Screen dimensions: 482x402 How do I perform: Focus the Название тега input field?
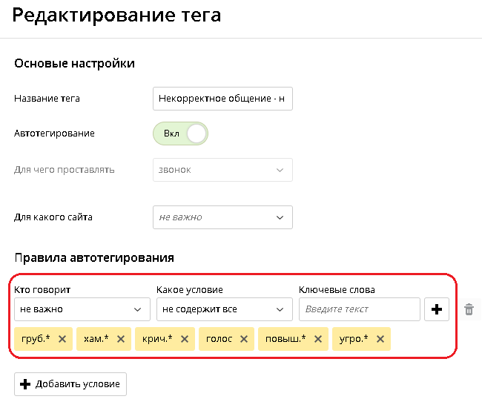coord(222,99)
